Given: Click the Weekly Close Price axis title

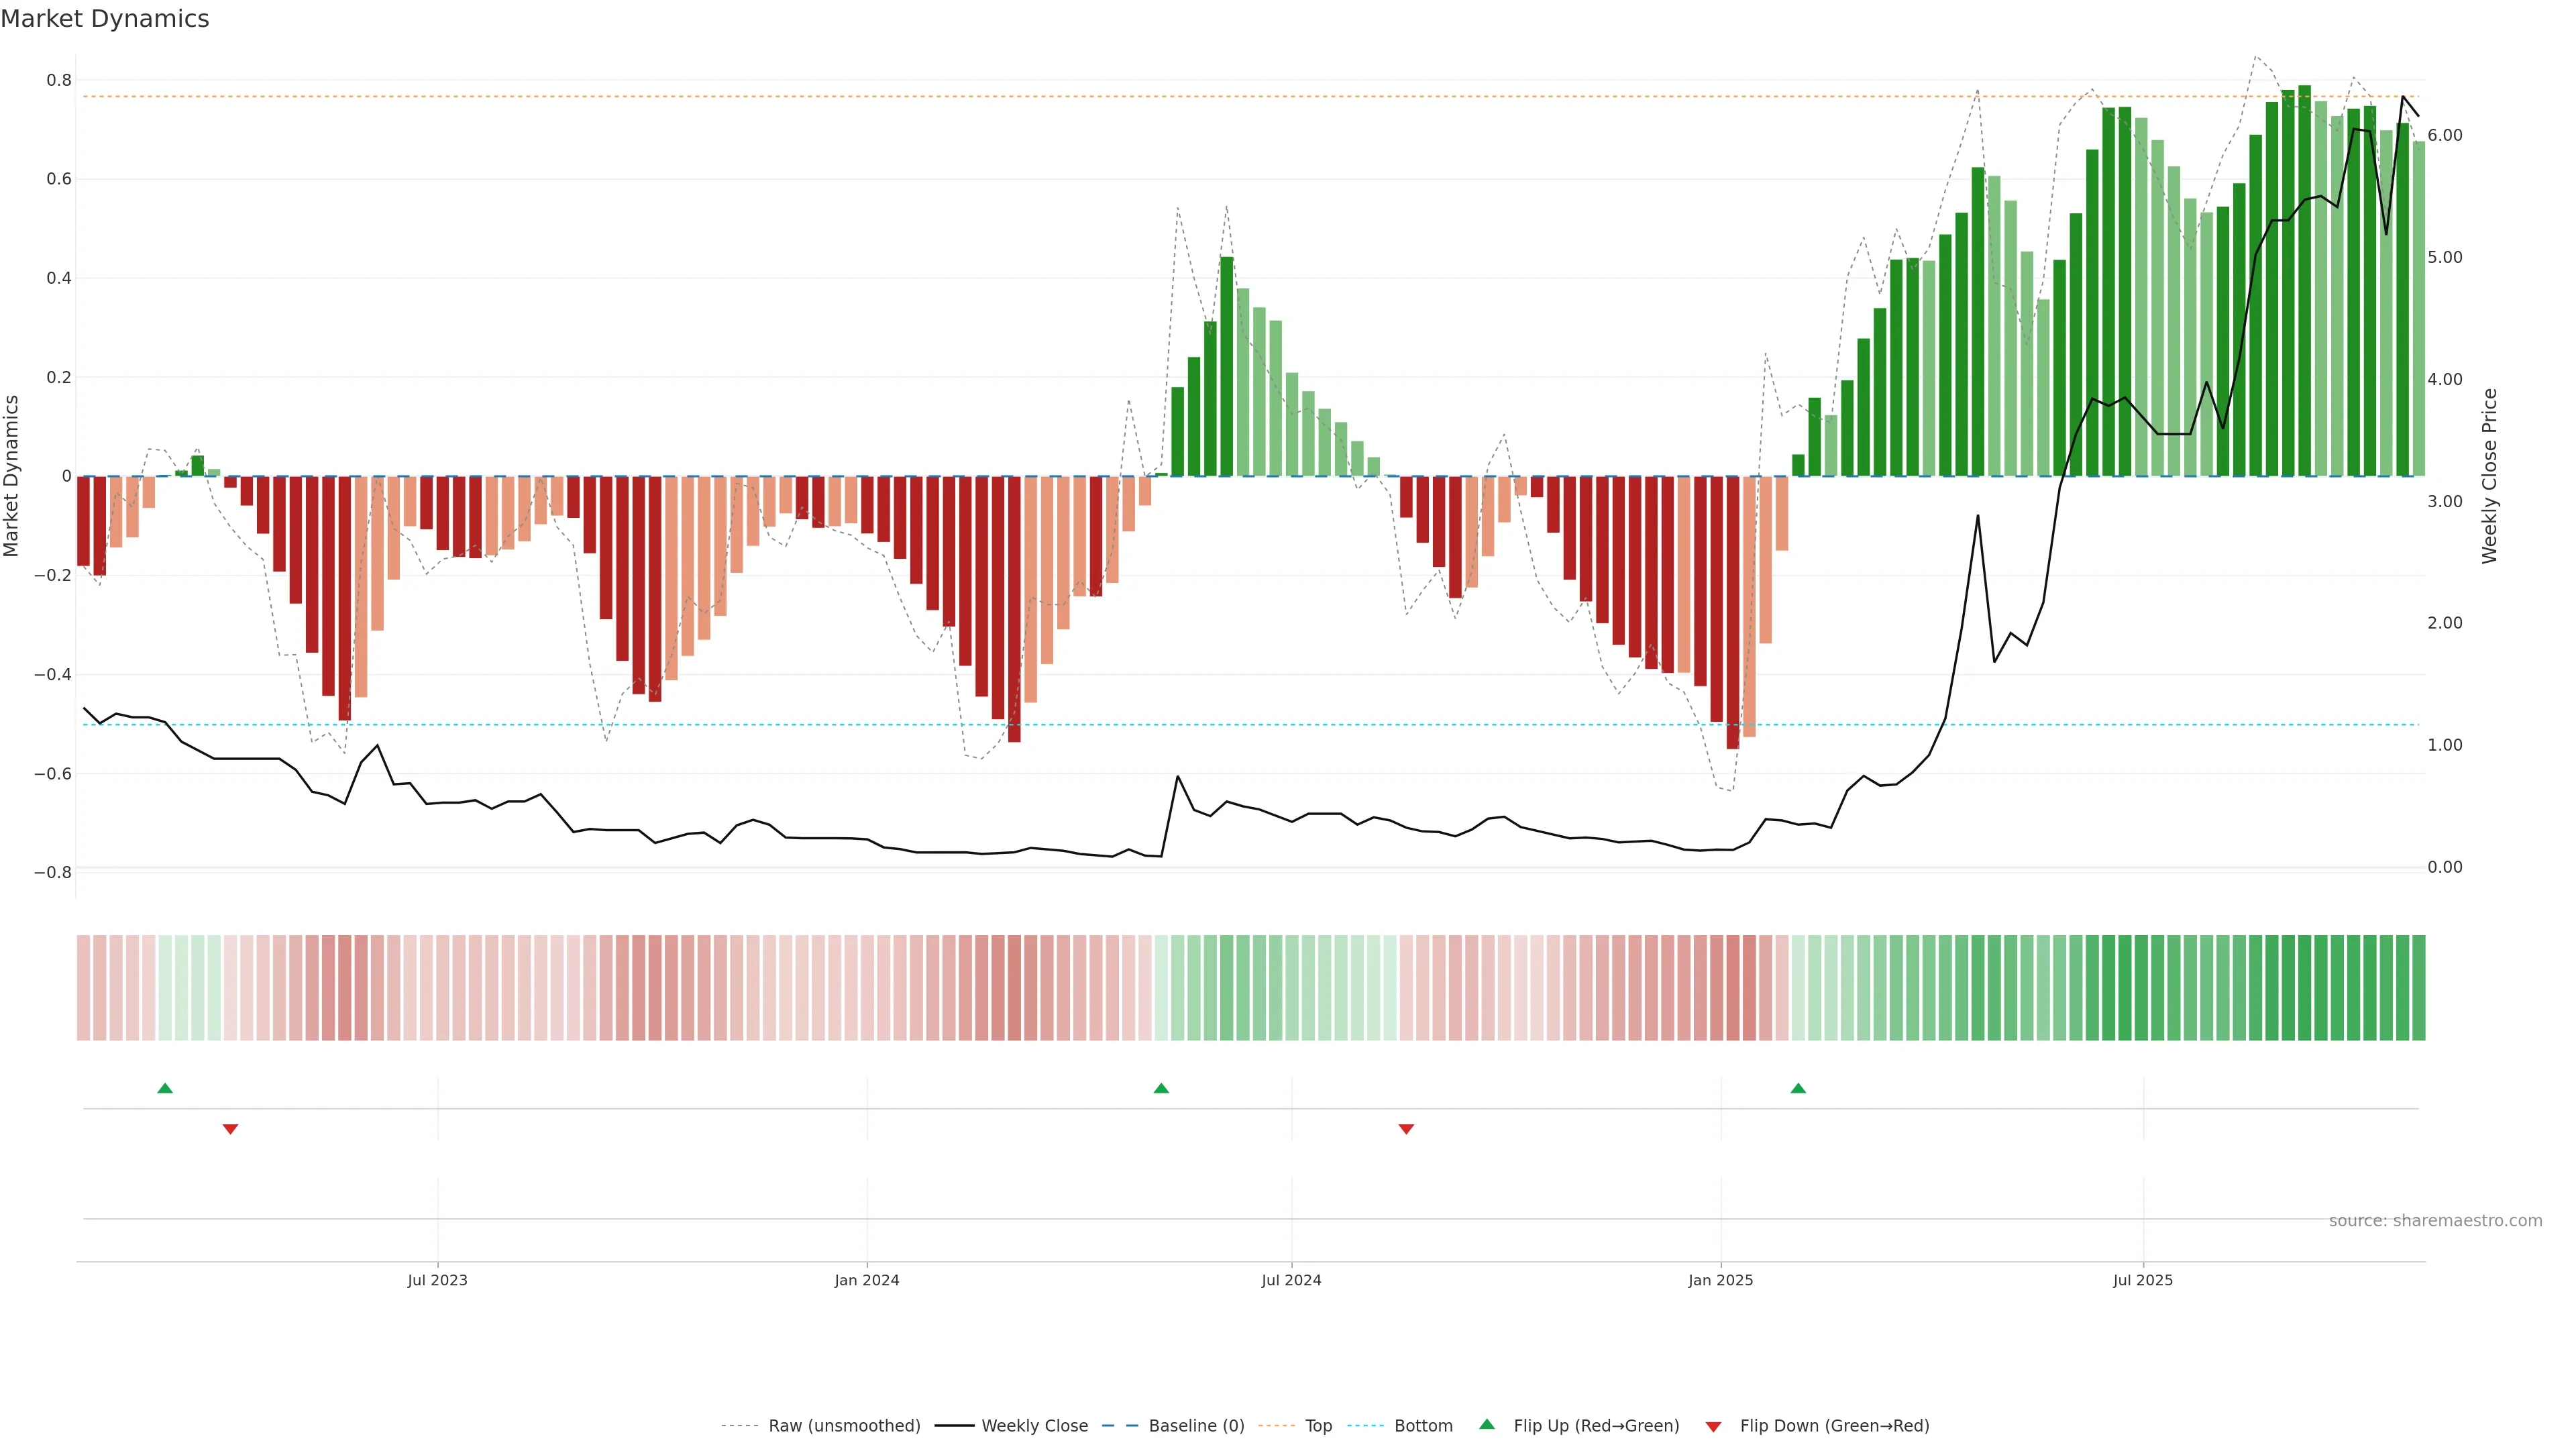Looking at the screenshot, I should click(2489, 476).
